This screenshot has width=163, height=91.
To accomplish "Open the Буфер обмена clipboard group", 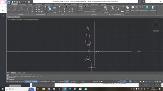I will tap(127, 9).
